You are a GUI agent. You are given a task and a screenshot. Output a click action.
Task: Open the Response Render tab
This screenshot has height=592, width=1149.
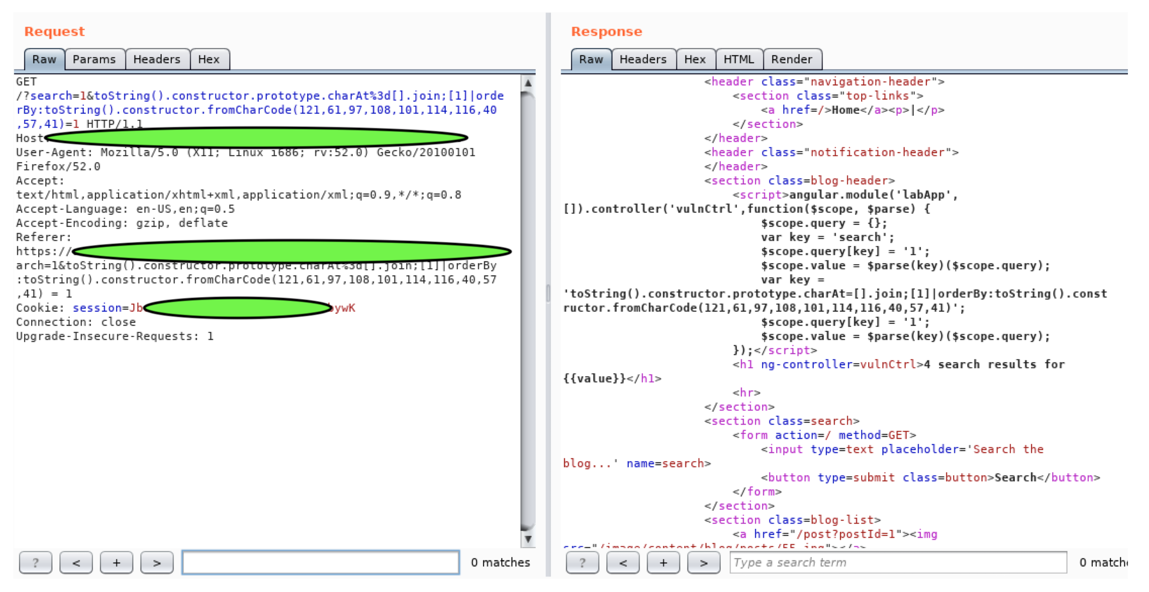pyautogui.click(x=792, y=59)
